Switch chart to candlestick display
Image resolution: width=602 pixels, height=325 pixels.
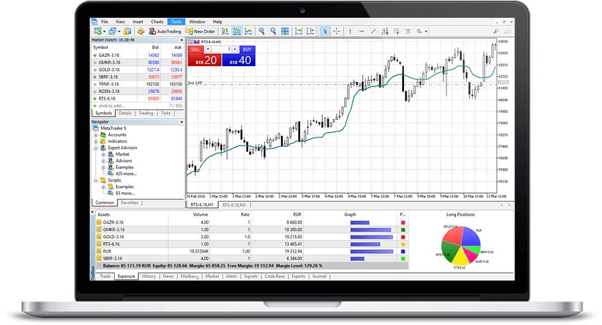(237, 31)
